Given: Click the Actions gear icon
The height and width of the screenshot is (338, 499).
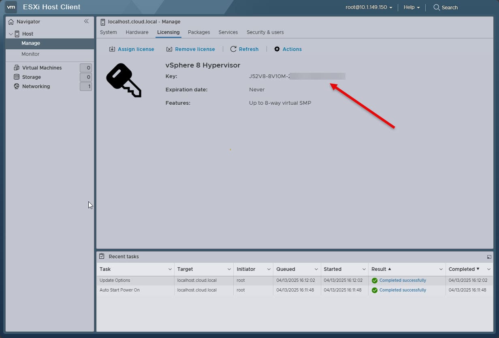Looking at the screenshot, I should pos(277,49).
